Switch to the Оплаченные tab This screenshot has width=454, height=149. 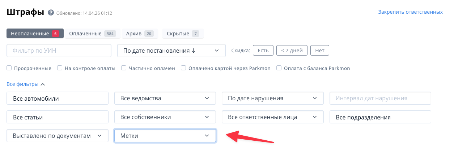92,34
